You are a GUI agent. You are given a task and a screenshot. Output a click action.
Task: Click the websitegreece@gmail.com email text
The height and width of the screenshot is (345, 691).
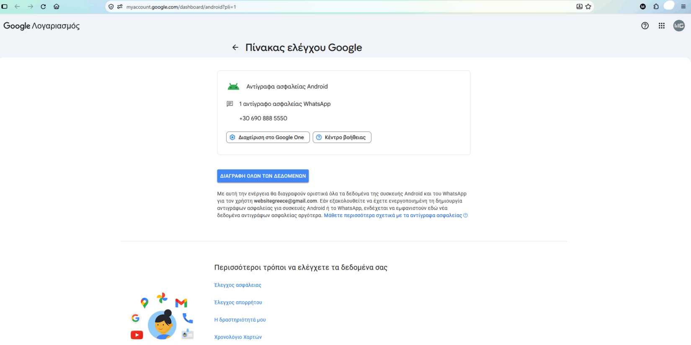pyautogui.click(x=286, y=201)
